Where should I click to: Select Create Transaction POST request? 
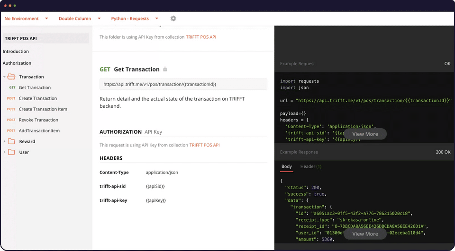point(38,98)
